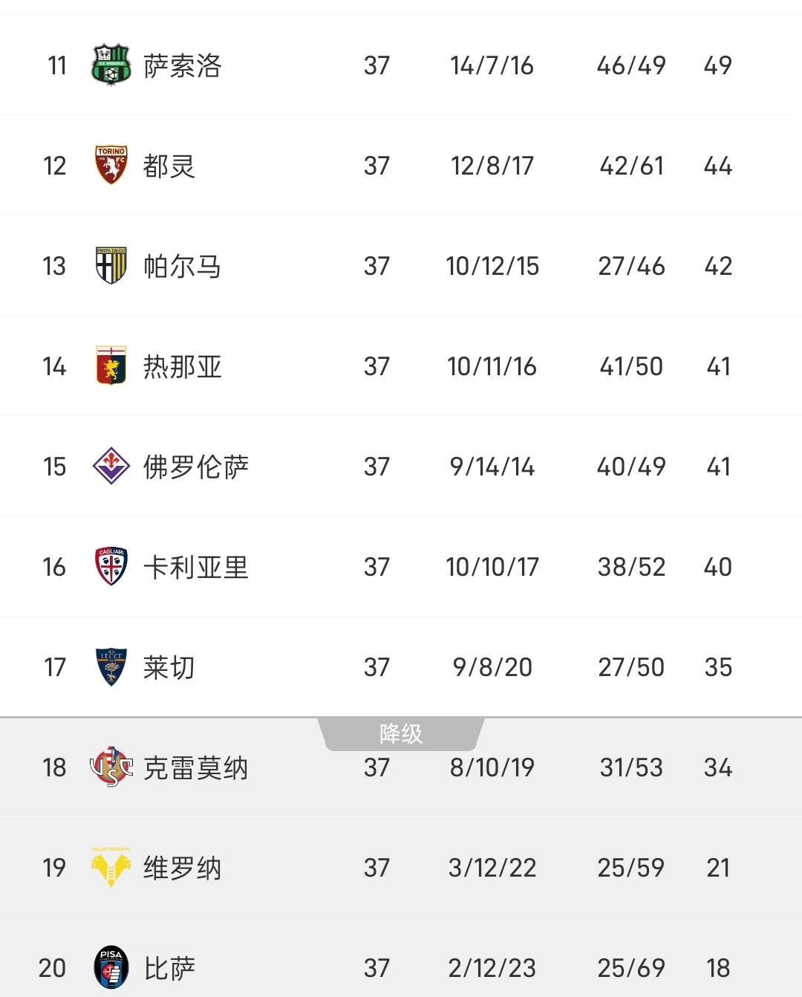View 帕尔马 team details
802x997 pixels.
point(183,266)
